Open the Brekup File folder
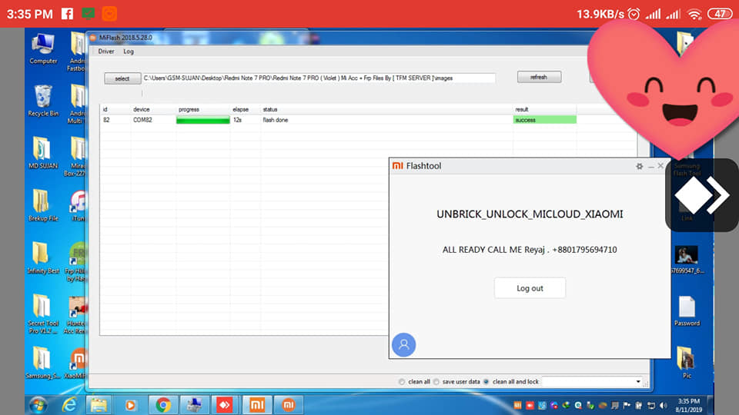 click(x=43, y=205)
